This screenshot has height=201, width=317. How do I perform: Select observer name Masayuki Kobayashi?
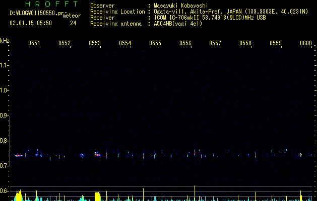(181, 6)
